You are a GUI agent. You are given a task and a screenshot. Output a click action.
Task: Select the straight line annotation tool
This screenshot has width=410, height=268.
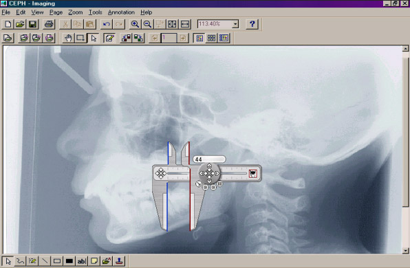(x=45, y=261)
